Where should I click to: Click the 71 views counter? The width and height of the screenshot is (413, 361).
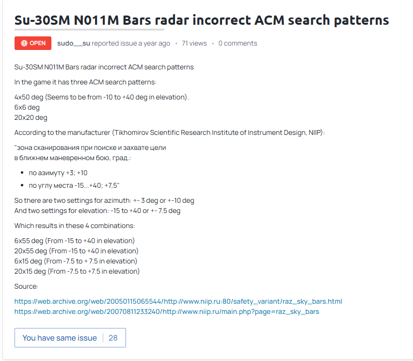[x=194, y=43]
